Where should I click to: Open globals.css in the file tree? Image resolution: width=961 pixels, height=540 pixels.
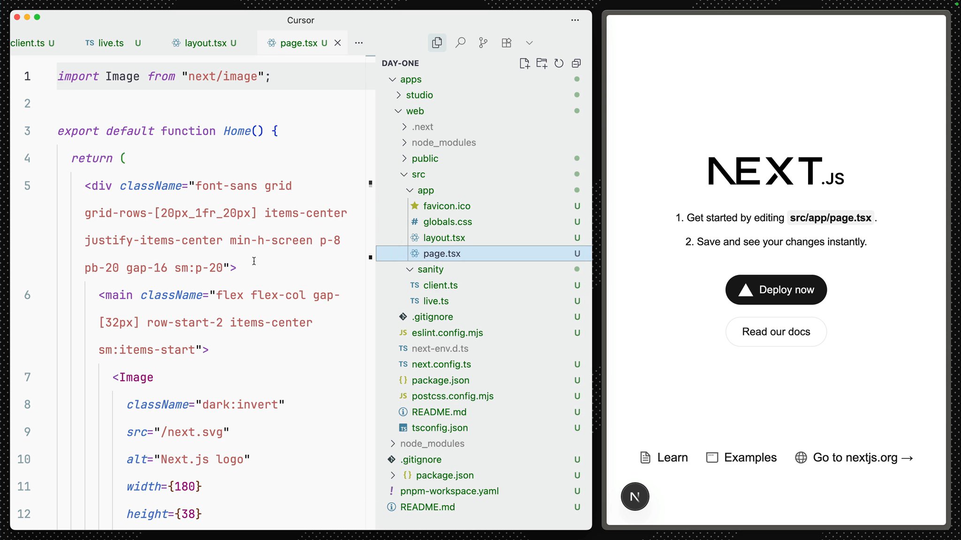click(484, 222)
